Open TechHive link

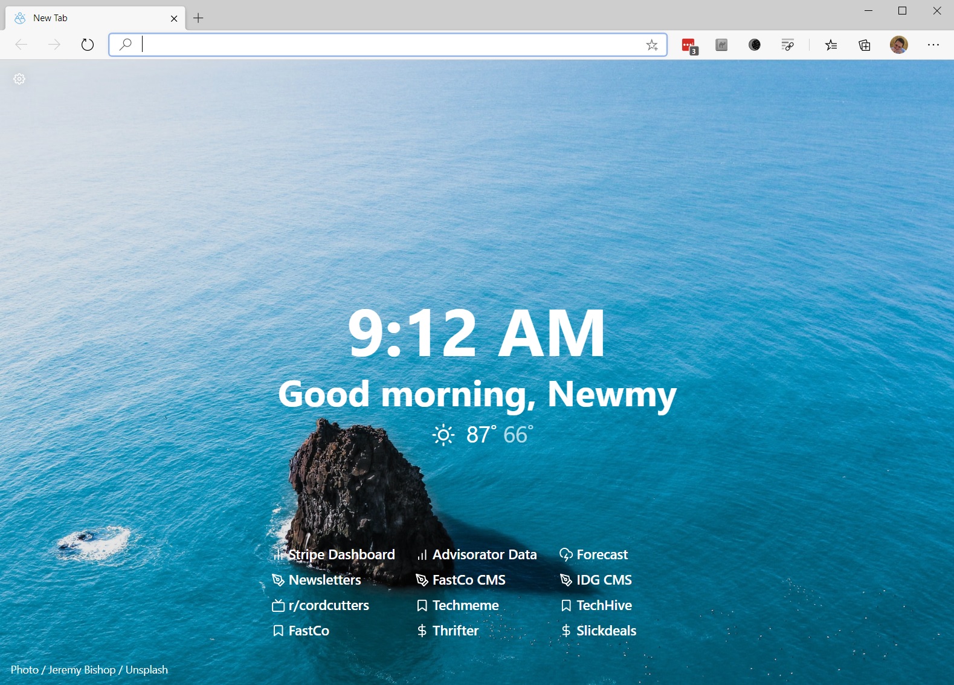pyautogui.click(x=596, y=605)
